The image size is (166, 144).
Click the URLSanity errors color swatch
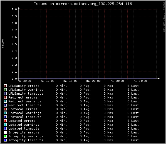pyautogui.click(x=5, y=86)
